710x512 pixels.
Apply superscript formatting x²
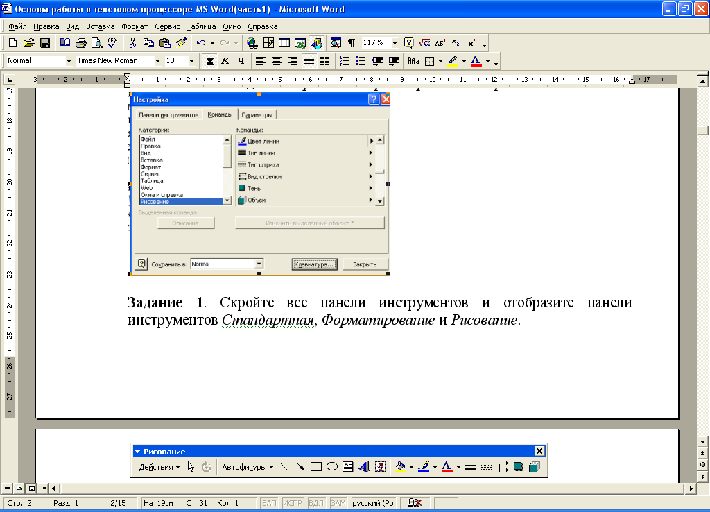point(471,43)
